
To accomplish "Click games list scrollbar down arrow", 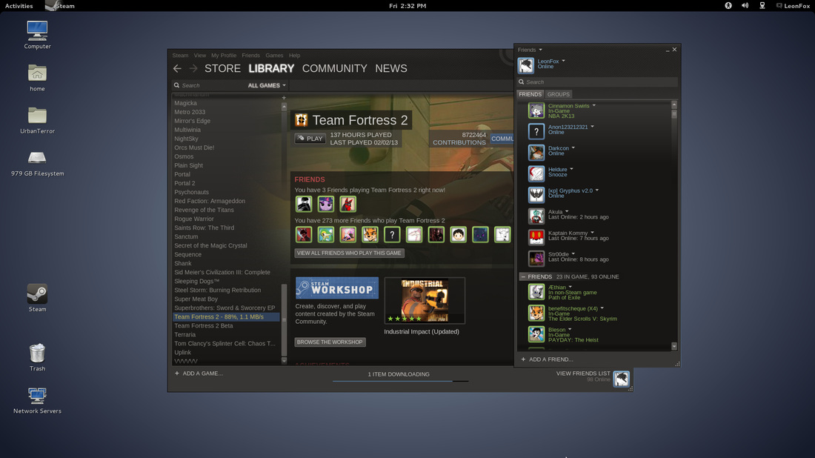I will click(284, 360).
